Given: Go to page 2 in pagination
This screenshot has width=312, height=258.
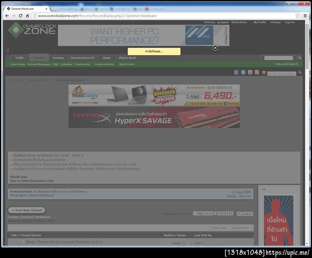Looking at the screenshot, I should 219,214.
